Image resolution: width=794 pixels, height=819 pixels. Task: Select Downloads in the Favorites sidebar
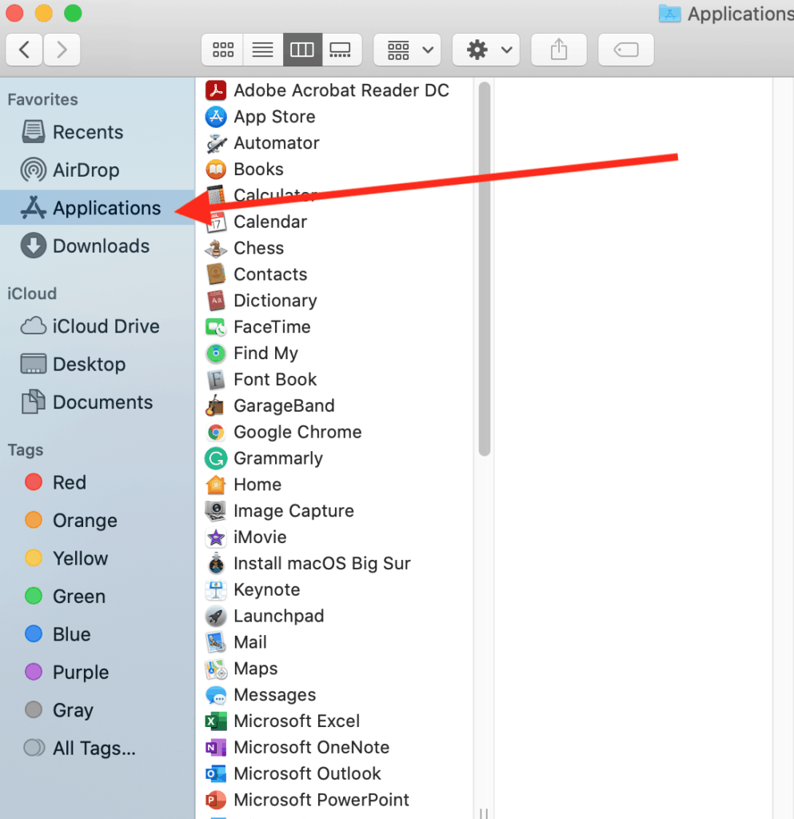click(x=100, y=246)
